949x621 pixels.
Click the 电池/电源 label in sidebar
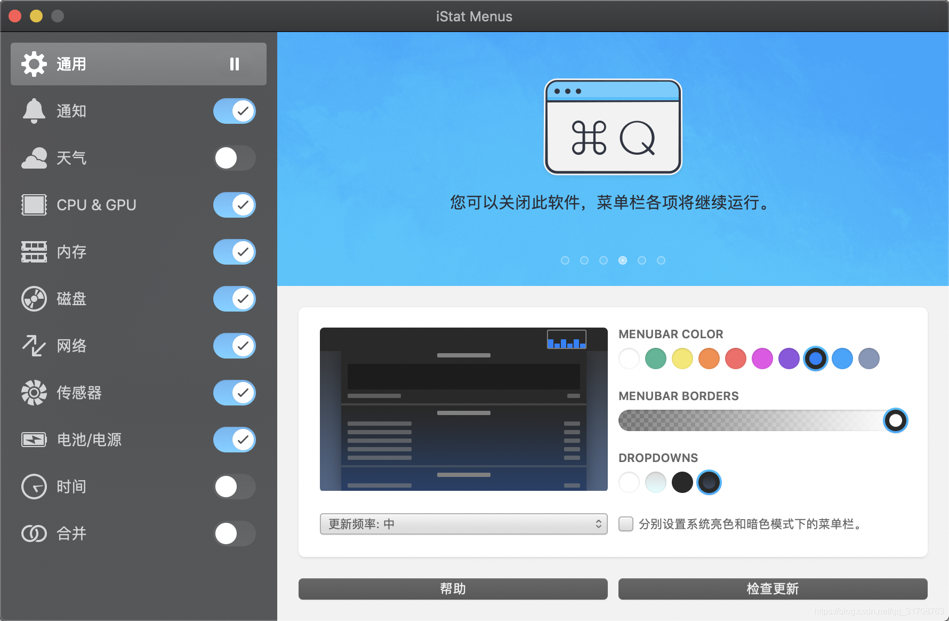(x=89, y=440)
